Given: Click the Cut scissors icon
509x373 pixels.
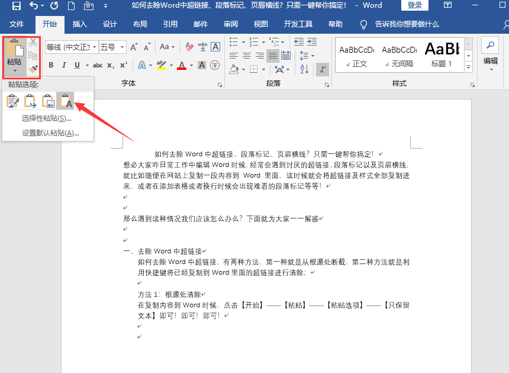Looking at the screenshot, I should [x=33, y=42].
